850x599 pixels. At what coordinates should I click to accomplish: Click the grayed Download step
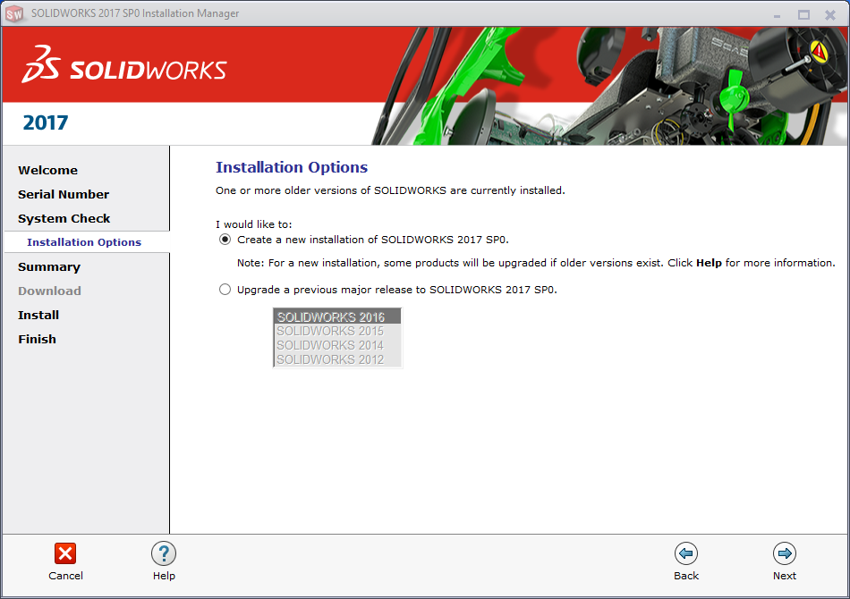tap(49, 291)
